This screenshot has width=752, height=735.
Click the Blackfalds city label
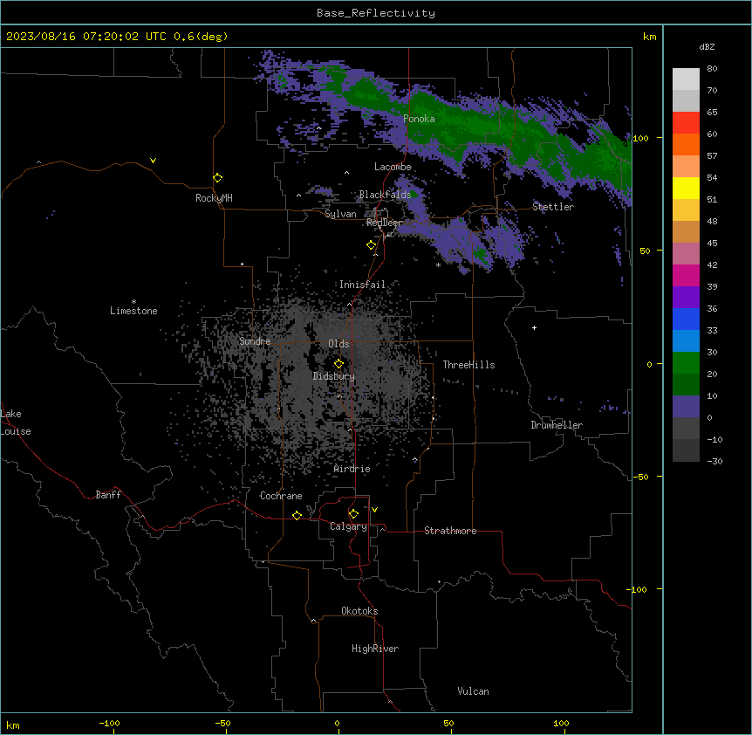tap(385, 195)
